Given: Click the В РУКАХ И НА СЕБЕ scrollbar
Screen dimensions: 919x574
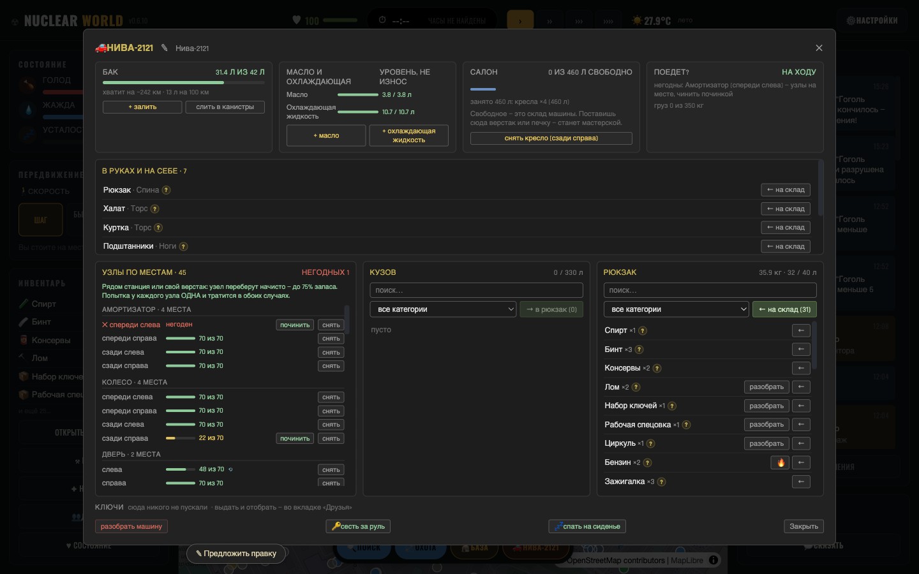Looking at the screenshot, I should (x=820, y=189).
